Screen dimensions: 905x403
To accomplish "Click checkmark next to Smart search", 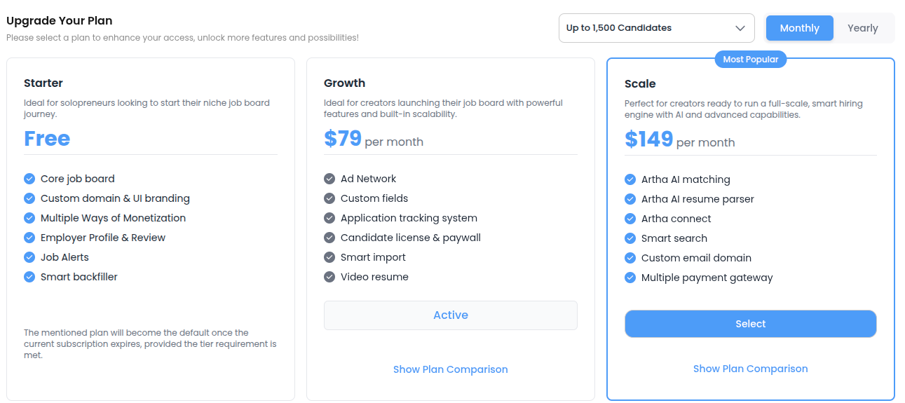I will [x=630, y=238].
